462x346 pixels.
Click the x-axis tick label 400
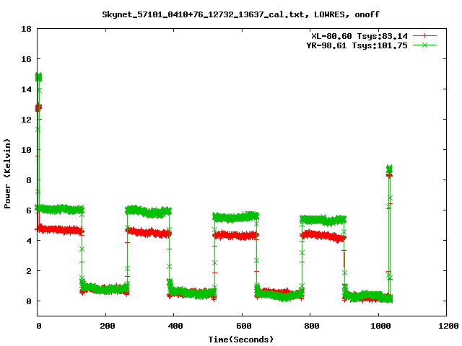click(175, 326)
